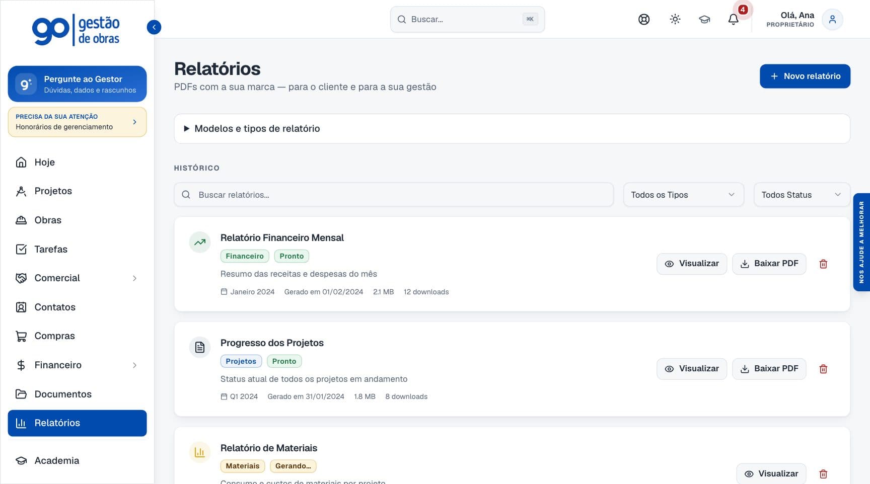Expand the Comercial submenu chevron
This screenshot has height=484, width=870.
click(134, 278)
